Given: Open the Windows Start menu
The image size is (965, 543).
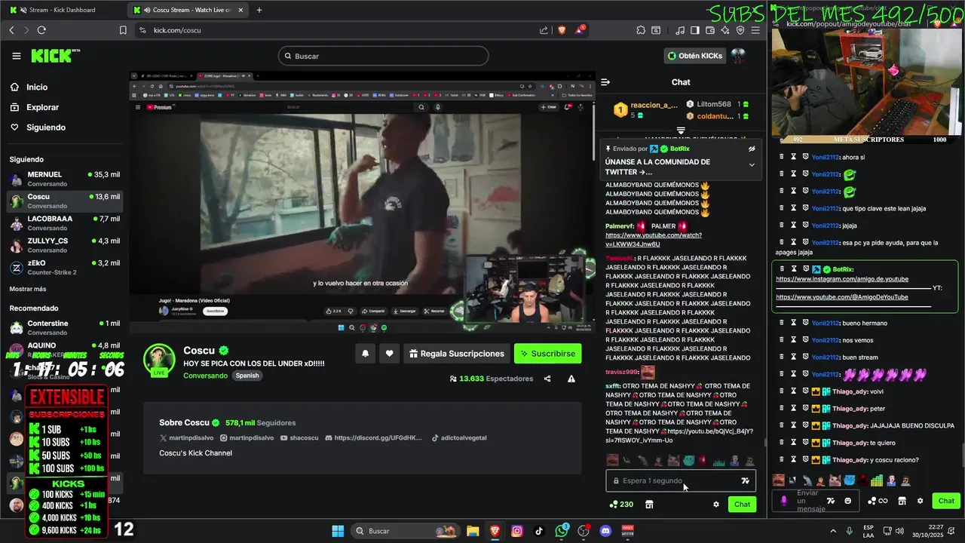Looking at the screenshot, I should [338, 531].
